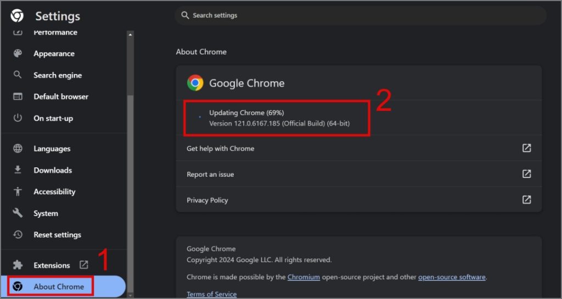Click the Updating Chrome (69%) status text

point(246,112)
